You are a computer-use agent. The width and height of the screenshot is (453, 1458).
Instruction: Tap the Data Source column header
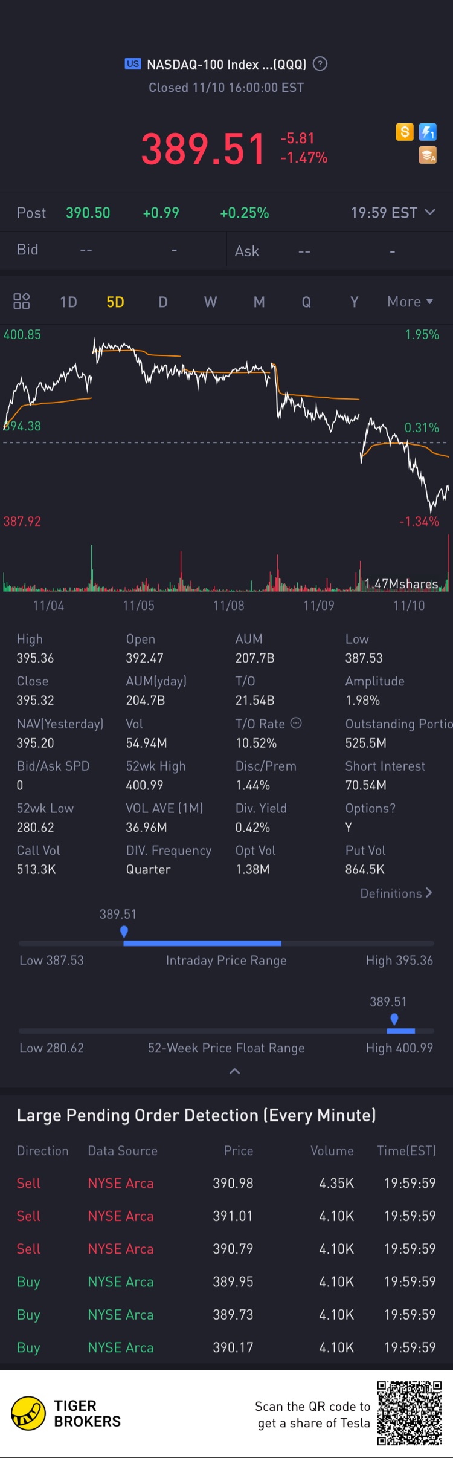tap(123, 1151)
